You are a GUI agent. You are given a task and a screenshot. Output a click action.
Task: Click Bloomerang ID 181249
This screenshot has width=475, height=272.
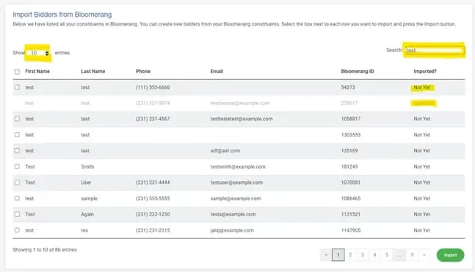pyautogui.click(x=349, y=166)
